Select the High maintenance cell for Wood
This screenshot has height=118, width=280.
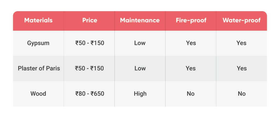click(140, 94)
